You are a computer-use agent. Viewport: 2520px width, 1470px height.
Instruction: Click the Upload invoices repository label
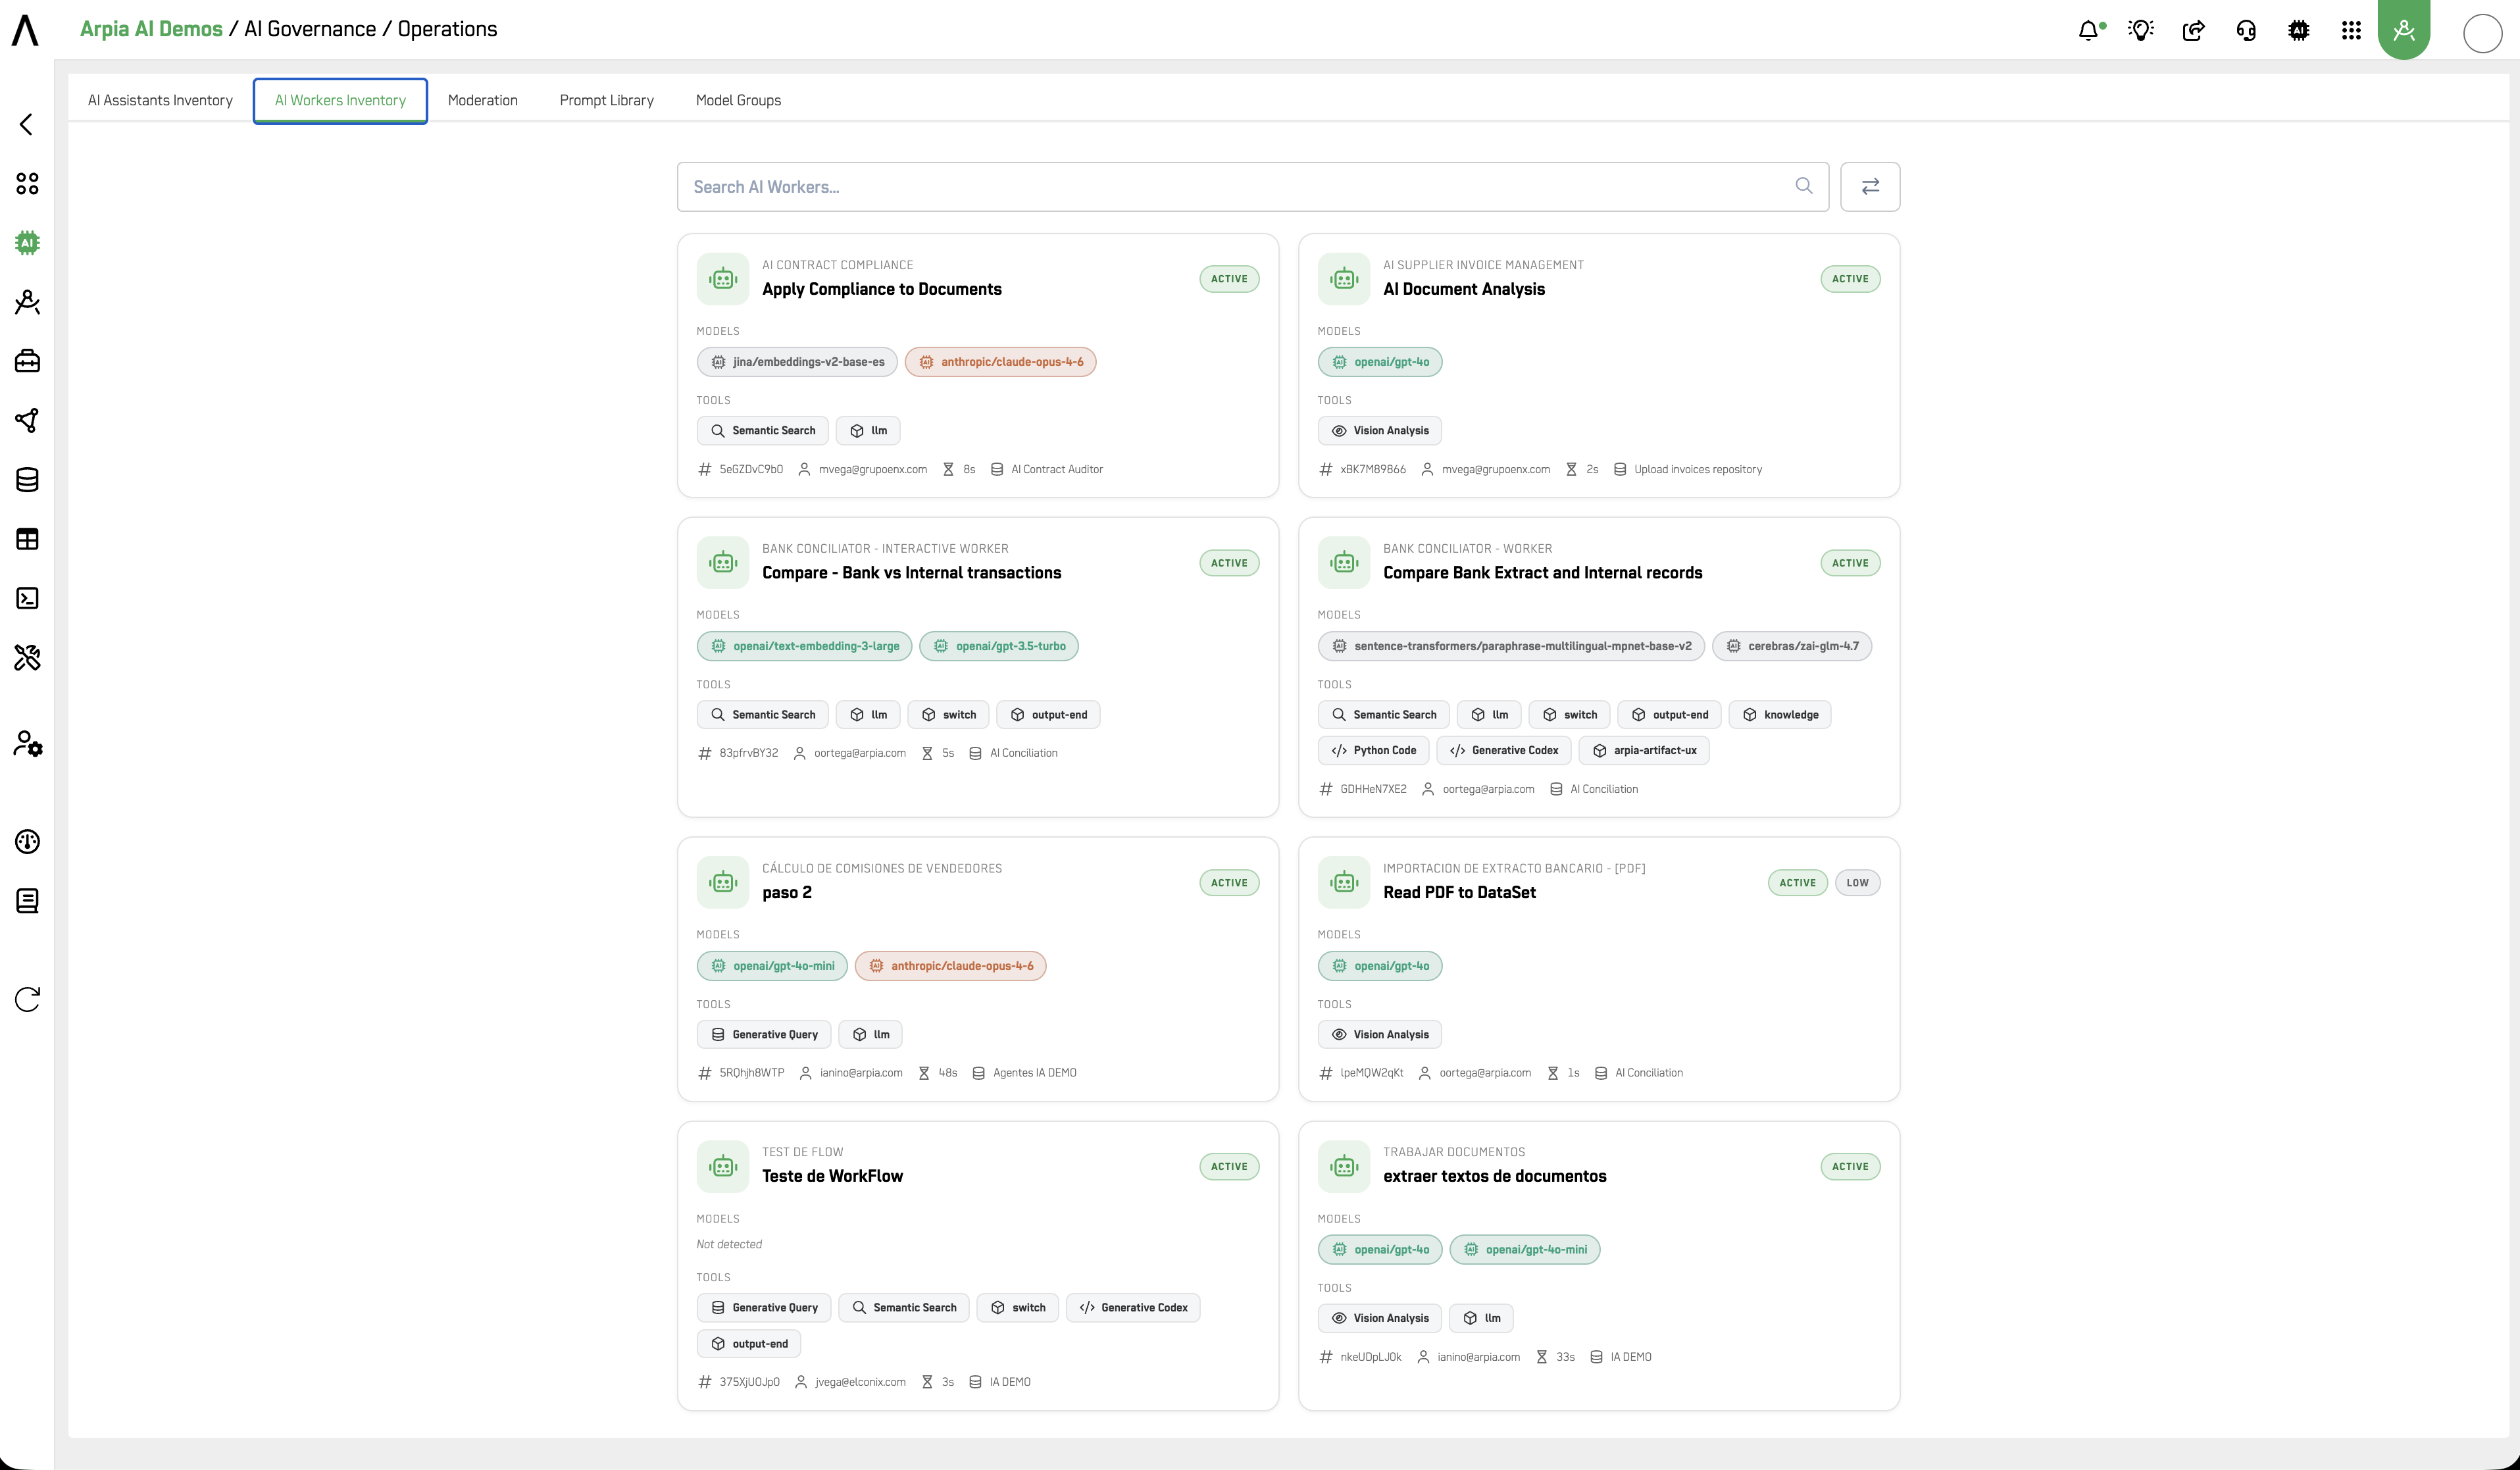[x=1697, y=469]
